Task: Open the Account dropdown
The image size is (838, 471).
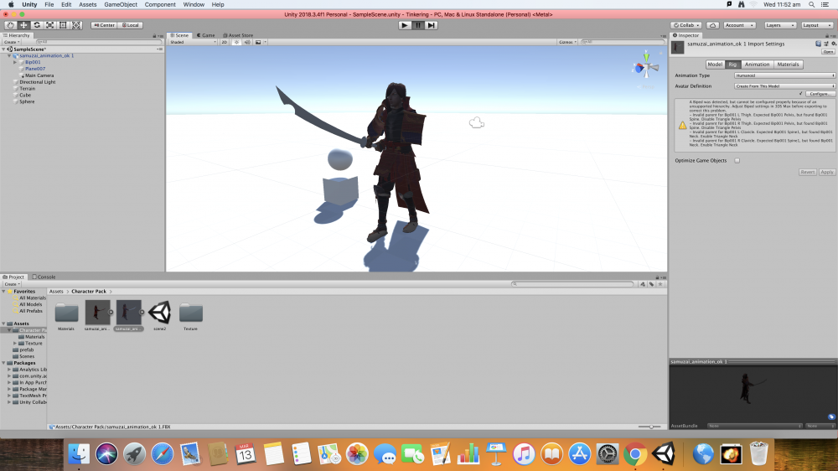Action: click(739, 25)
